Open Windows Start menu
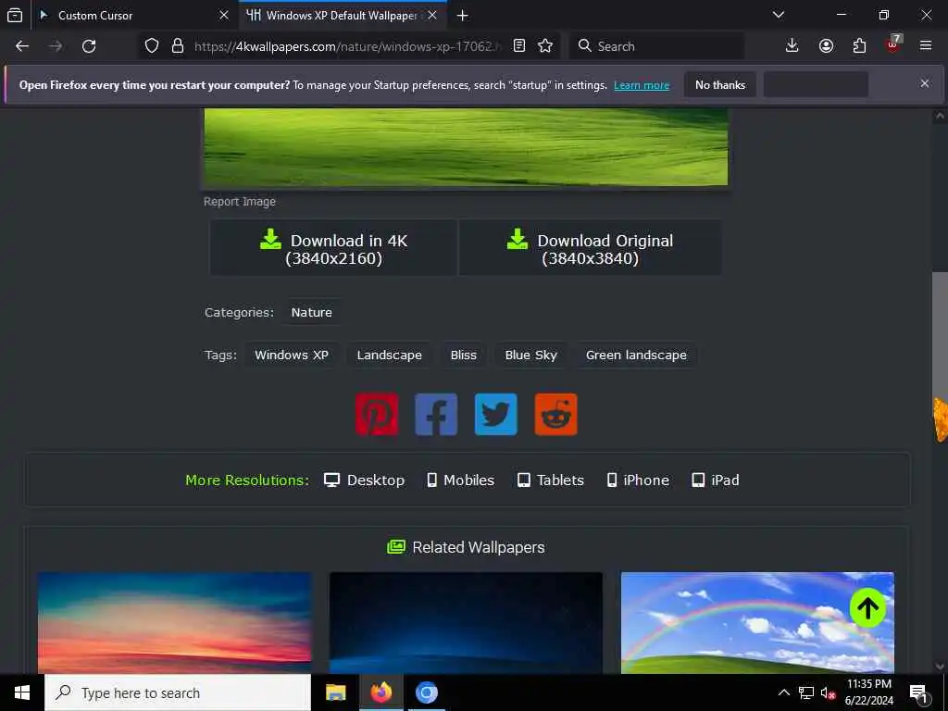The height and width of the screenshot is (711, 948). pos(22,692)
